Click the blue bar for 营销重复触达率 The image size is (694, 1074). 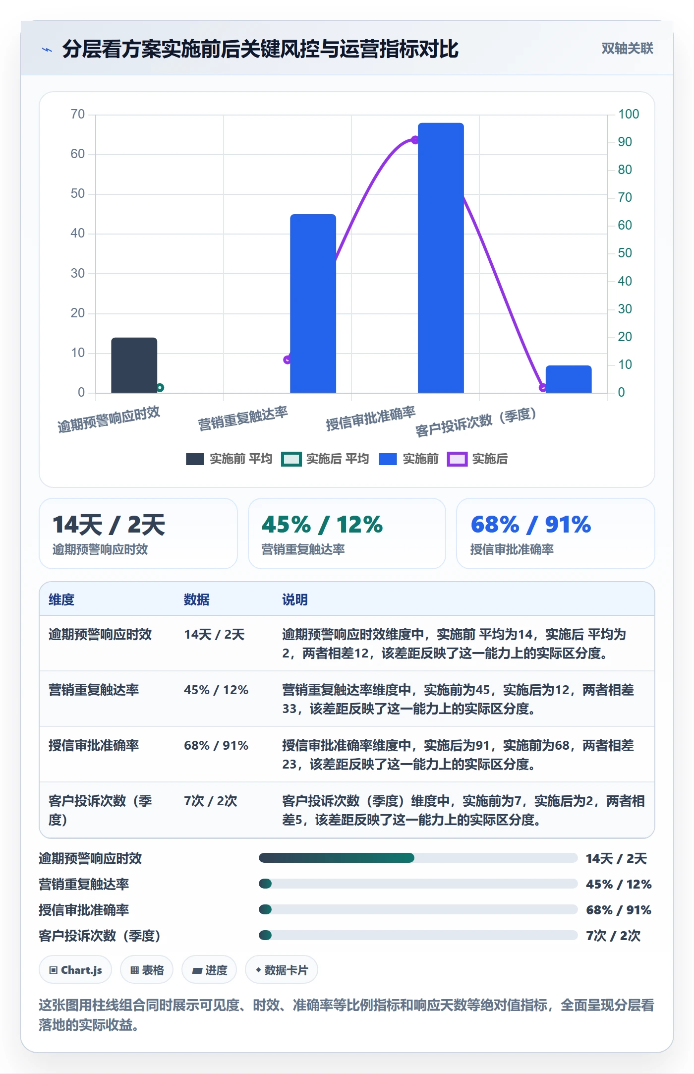pyautogui.click(x=313, y=303)
